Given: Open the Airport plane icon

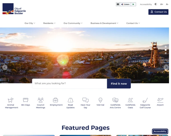Looking at the screenshot, I should [x=160, y=100].
